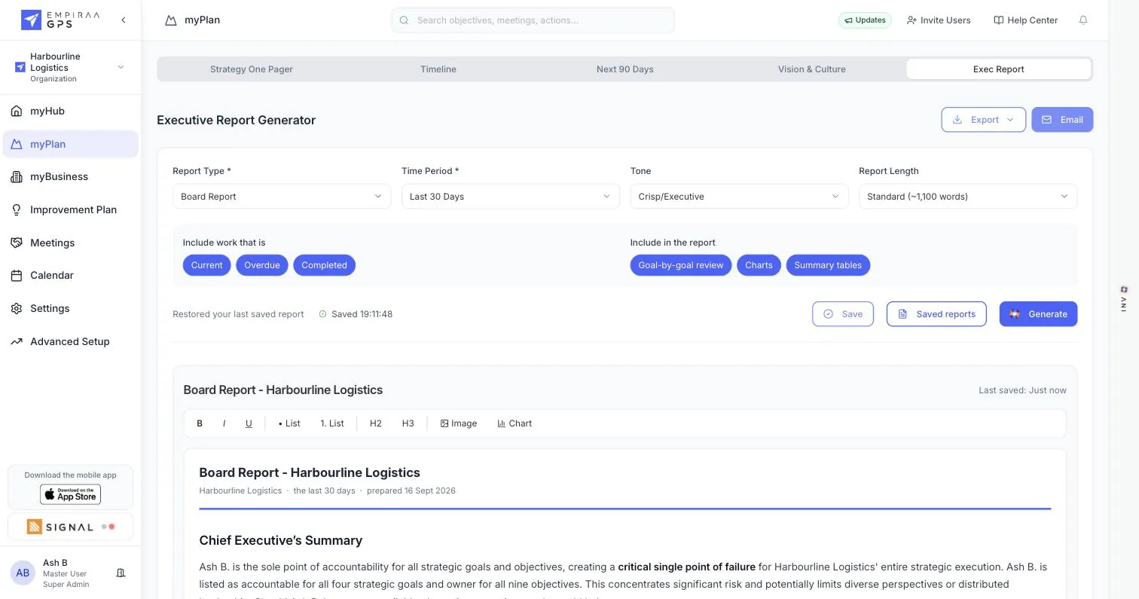Click the Save button
Image resolution: width=1139 pixels, height=599 pixels.
(x=843, y=314)
